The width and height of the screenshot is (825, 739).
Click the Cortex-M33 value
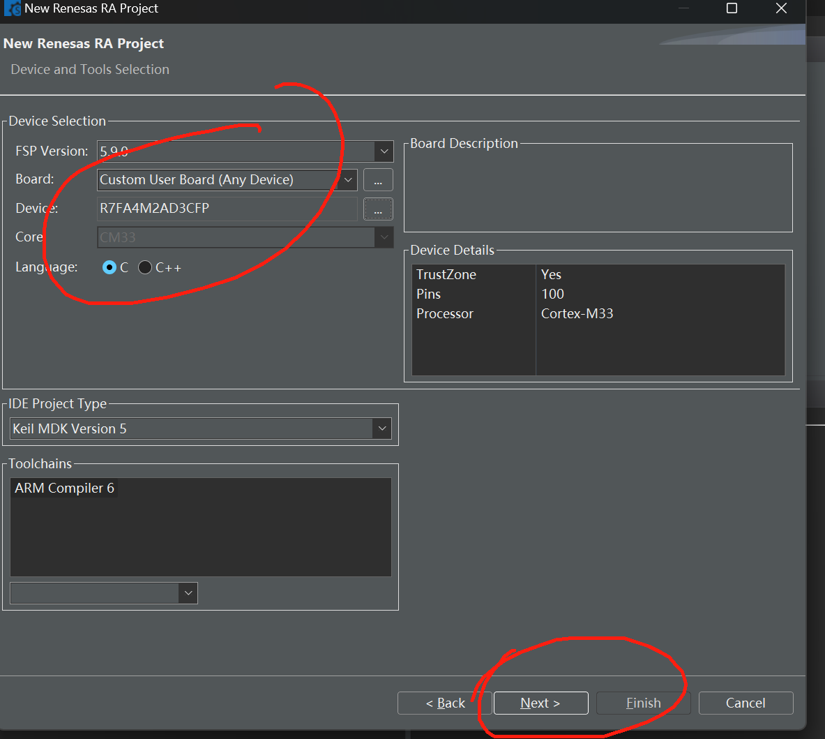(577, 313)
